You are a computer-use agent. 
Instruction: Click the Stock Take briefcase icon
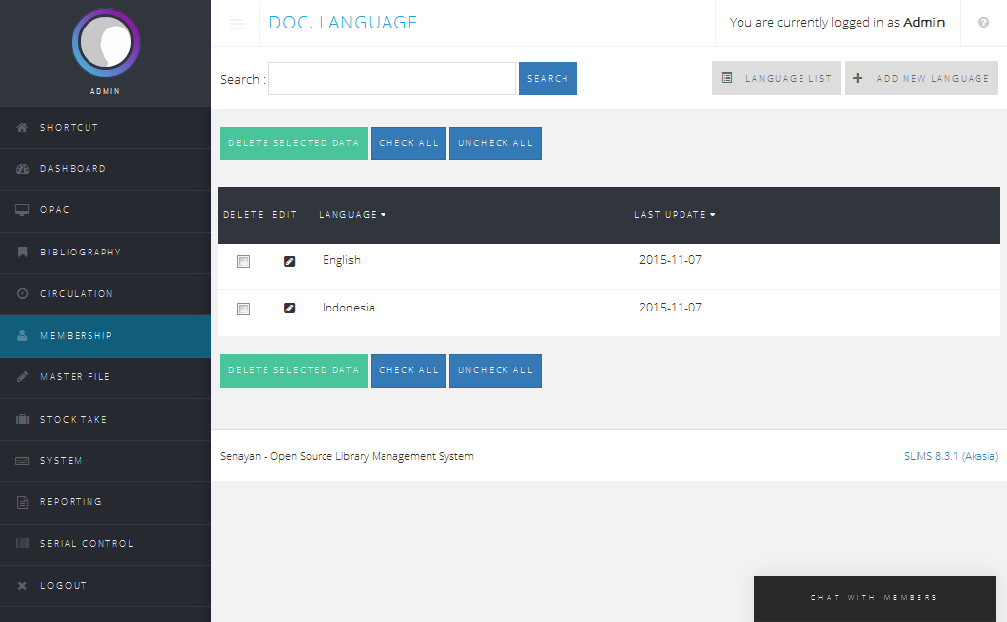pyautogui.click(x=22, y=420)
